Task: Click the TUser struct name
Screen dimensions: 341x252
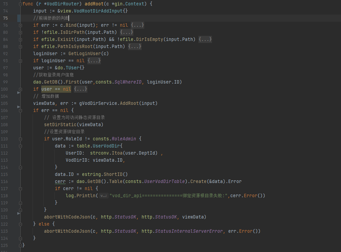Action: (72, 68)
